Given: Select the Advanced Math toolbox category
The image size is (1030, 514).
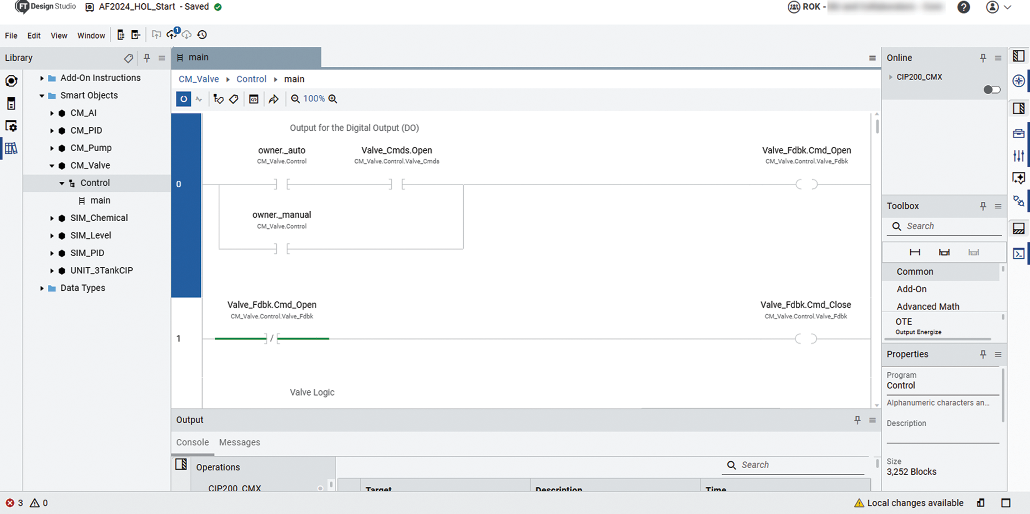Looking at the screenshot, I should [941, 306].
